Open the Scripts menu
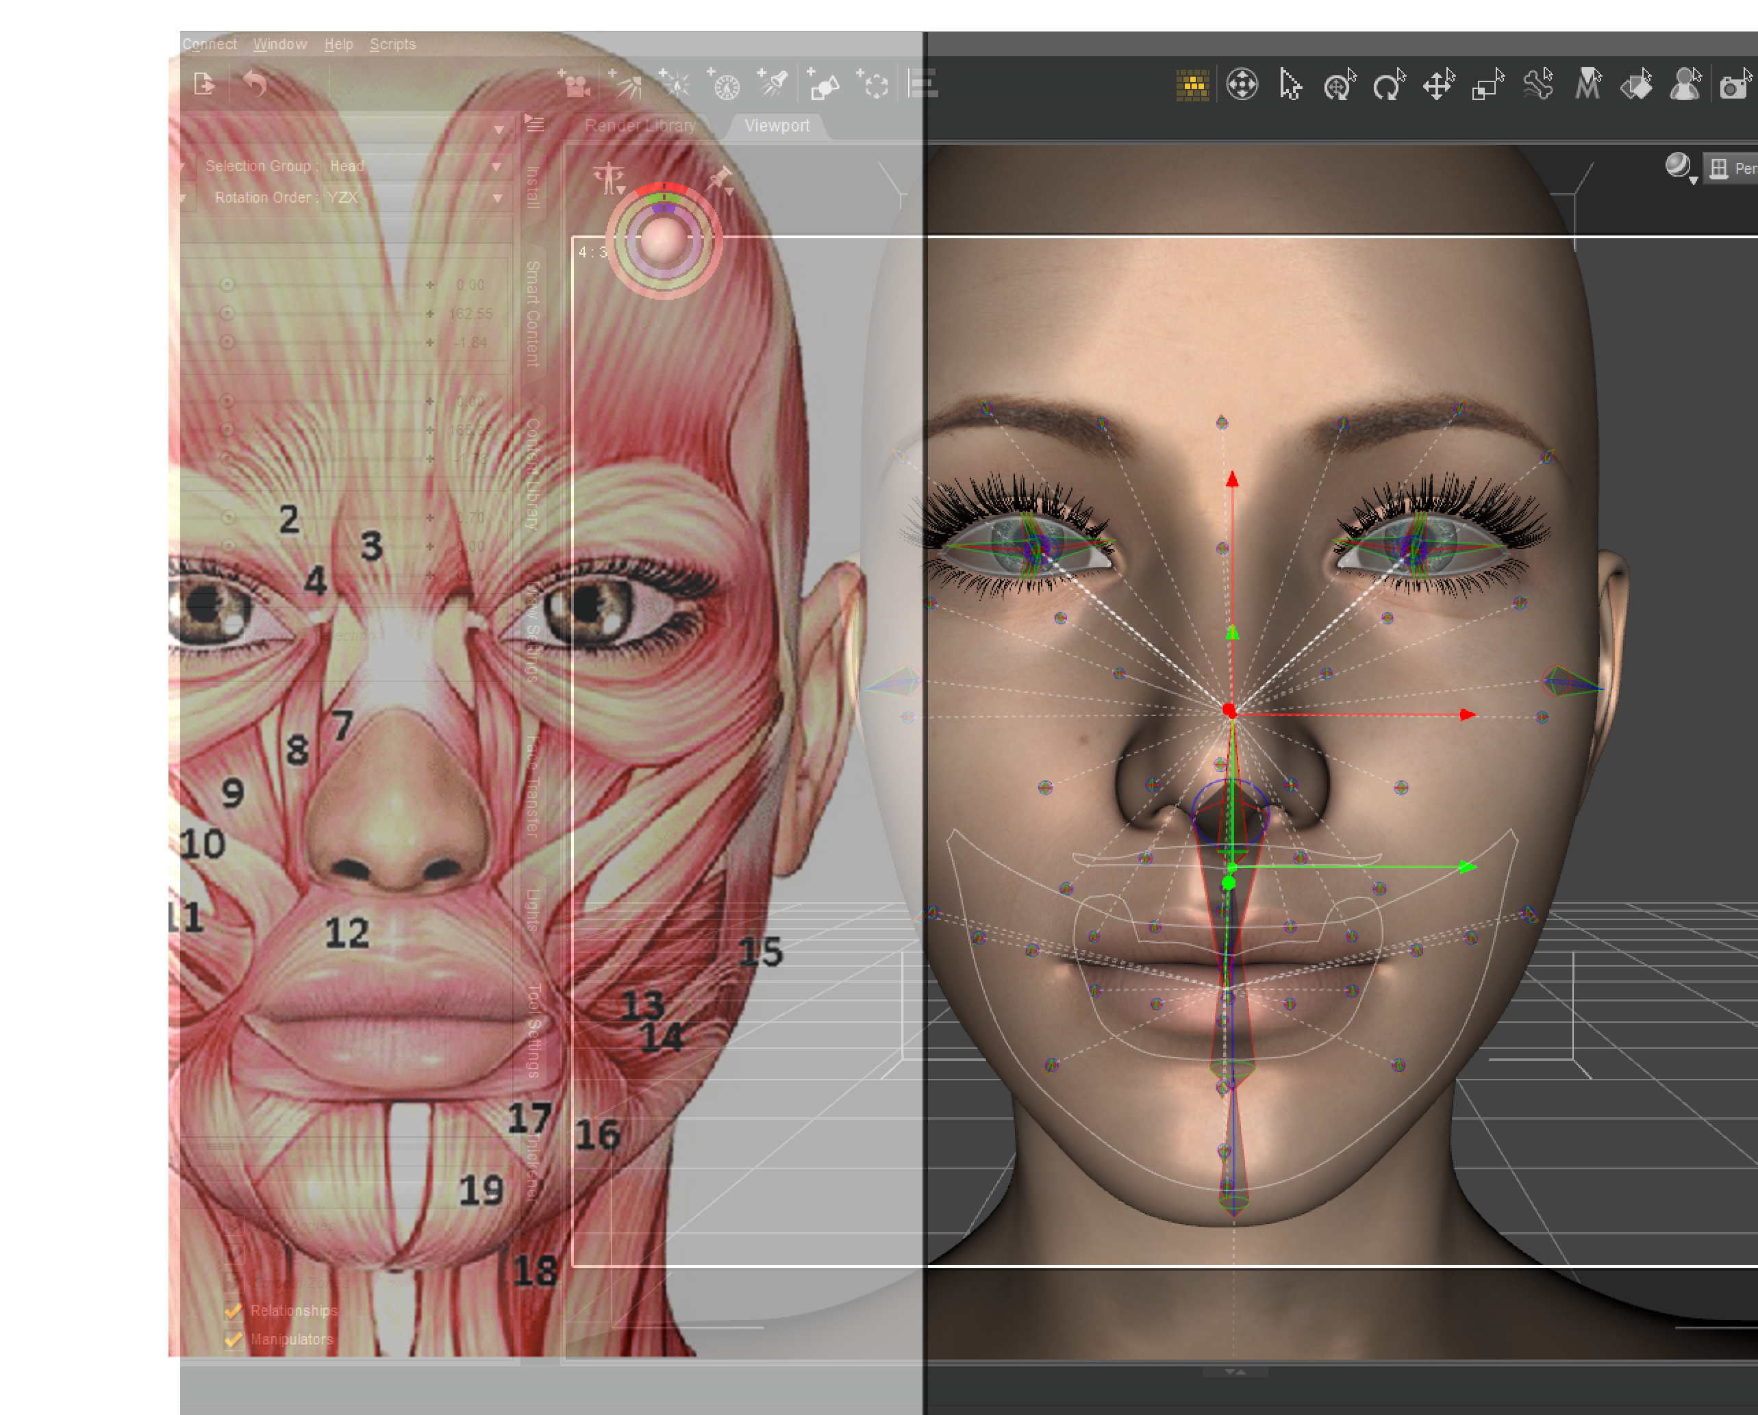This screenshot has width=1758, height=1415. click(392, 44)
